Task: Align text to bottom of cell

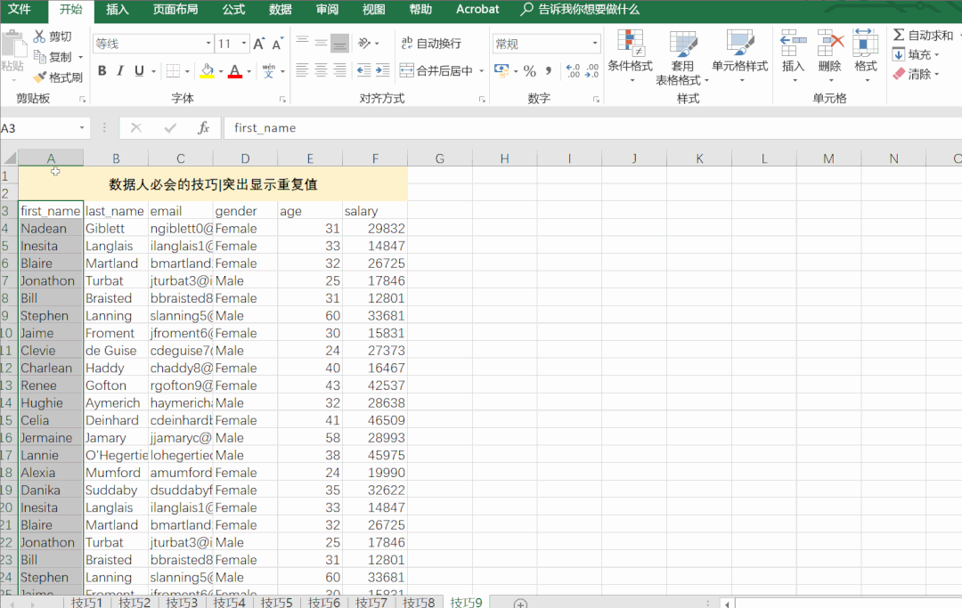Action: pyautogui.click(x=340, y=43)
